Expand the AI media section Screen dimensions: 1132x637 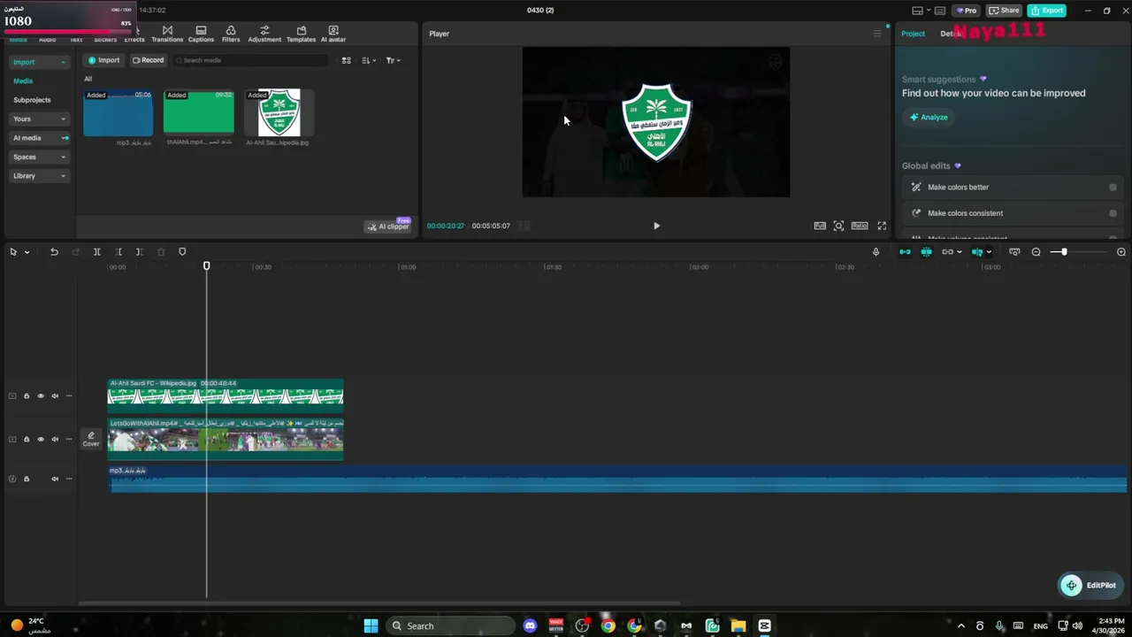39,138
